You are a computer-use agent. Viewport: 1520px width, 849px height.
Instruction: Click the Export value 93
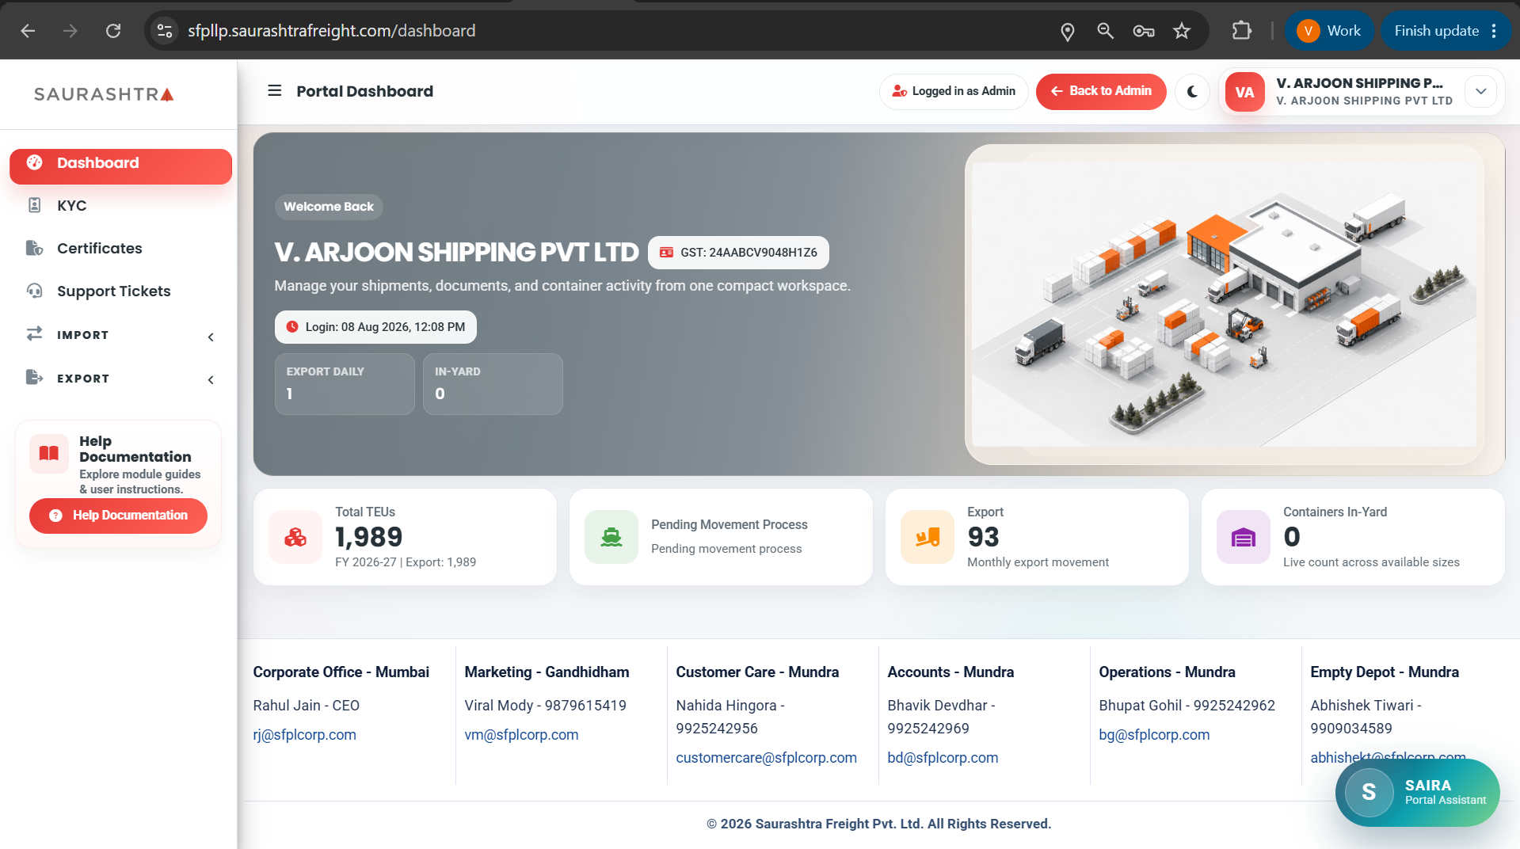[x=983, y=537]
